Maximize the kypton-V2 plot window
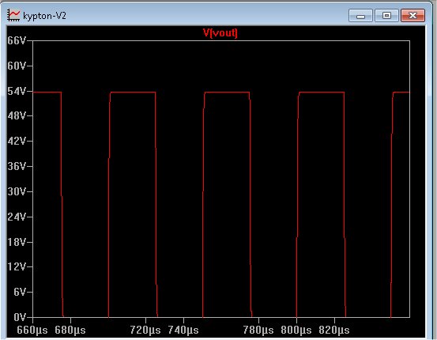The image size is (437, 340). 386,15
